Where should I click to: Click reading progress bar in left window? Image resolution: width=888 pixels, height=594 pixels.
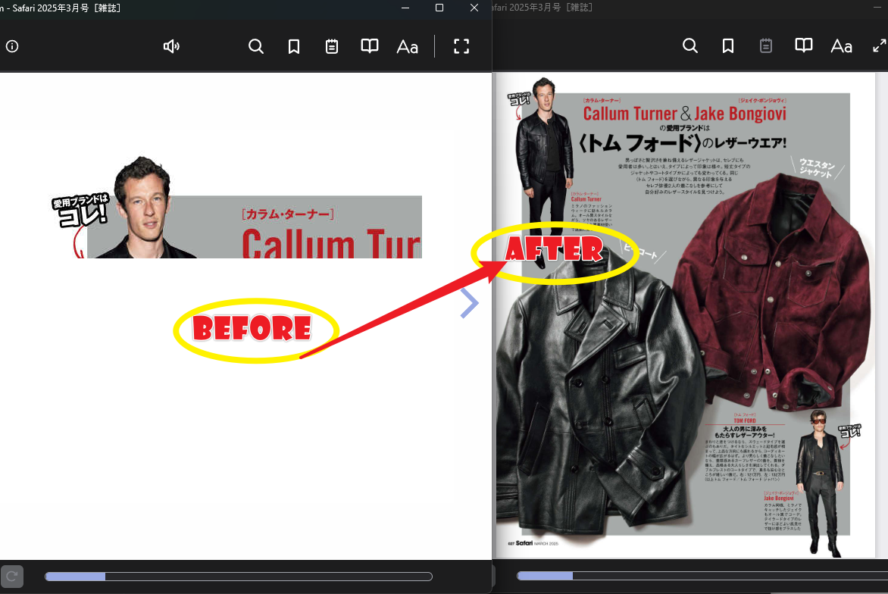point(239,577)
